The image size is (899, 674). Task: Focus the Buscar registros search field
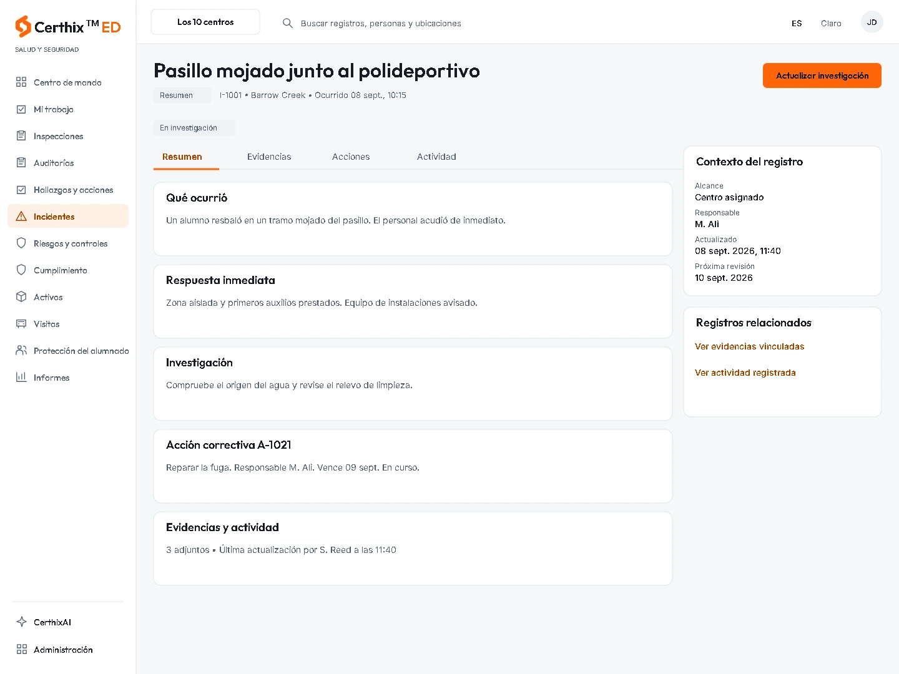click(x=381, y=23)
